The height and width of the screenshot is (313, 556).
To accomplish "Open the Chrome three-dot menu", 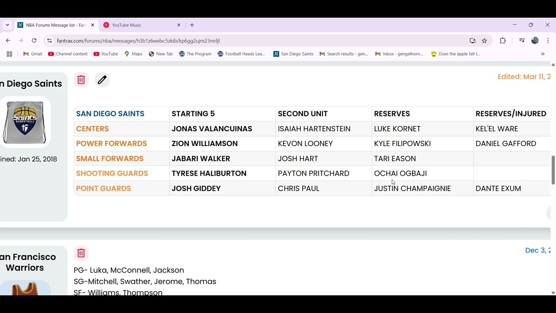I will (548, 40).
